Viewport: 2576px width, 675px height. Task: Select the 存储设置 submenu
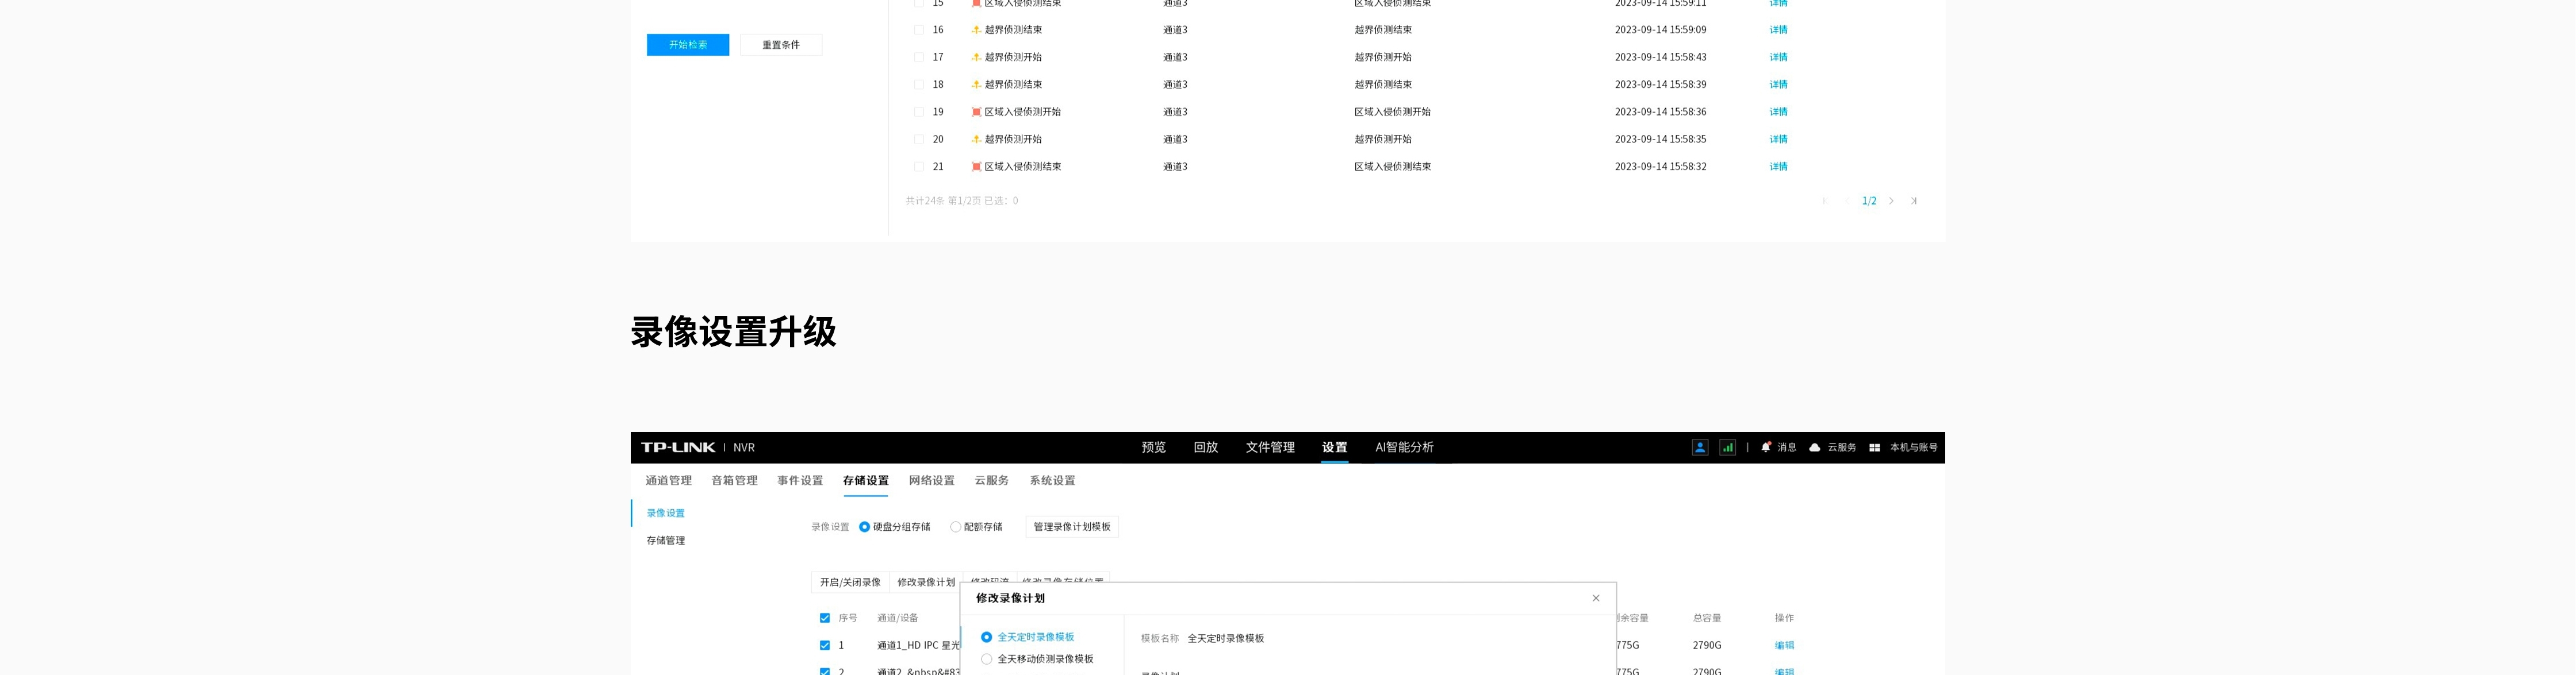click(866, 480)
